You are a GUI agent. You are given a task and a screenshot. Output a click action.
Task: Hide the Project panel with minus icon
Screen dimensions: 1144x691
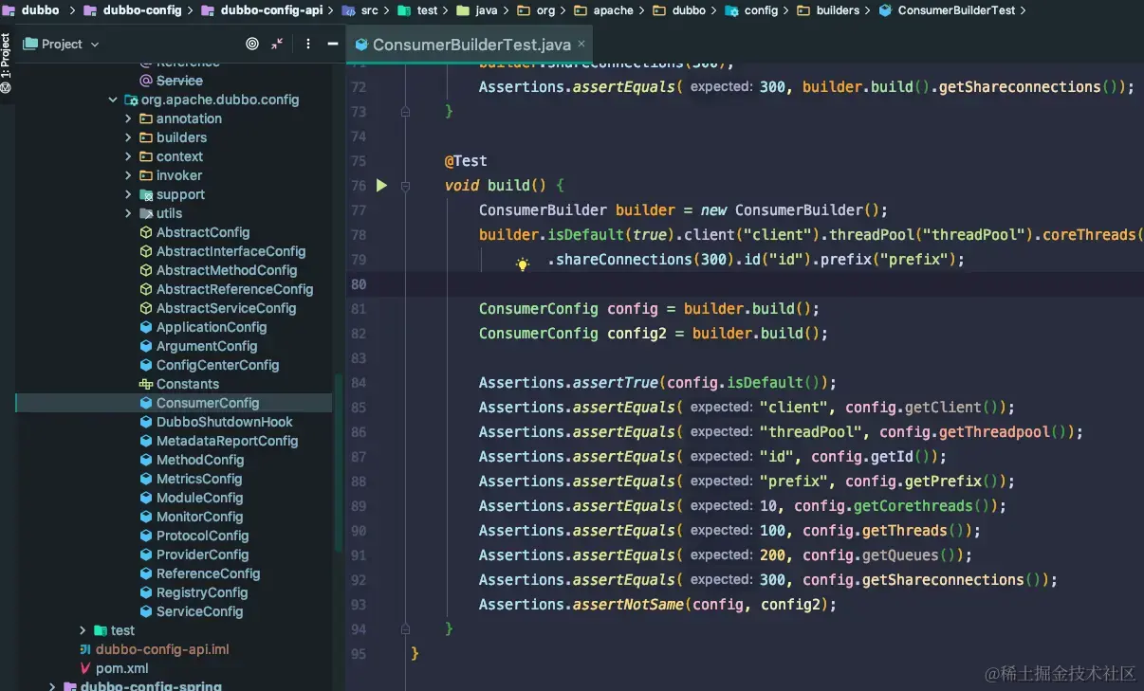click(x=333, y=44)
